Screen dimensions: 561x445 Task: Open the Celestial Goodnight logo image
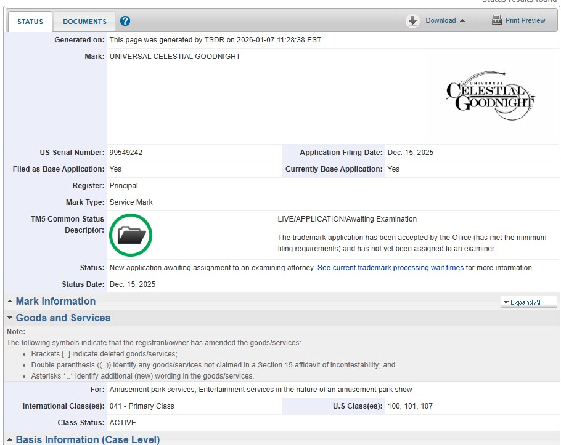[x=490, y=96]
